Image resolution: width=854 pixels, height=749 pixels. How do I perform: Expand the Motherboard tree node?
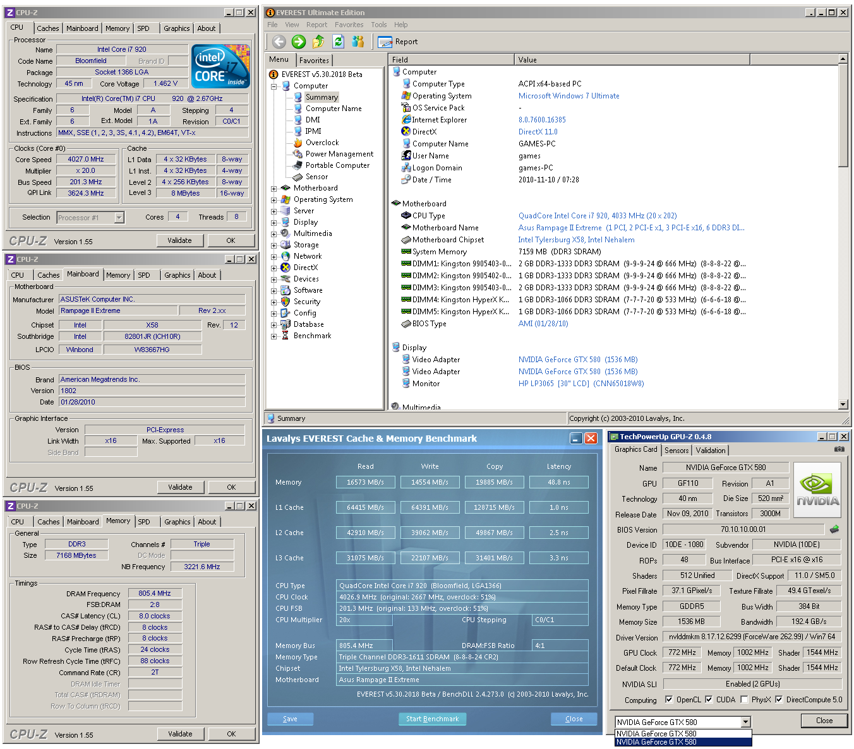274,189
